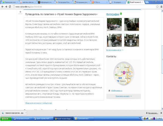Open the dark retro car thumbnail at top right
The width and height of the screenshot is (163, 126).
(132, 24)
